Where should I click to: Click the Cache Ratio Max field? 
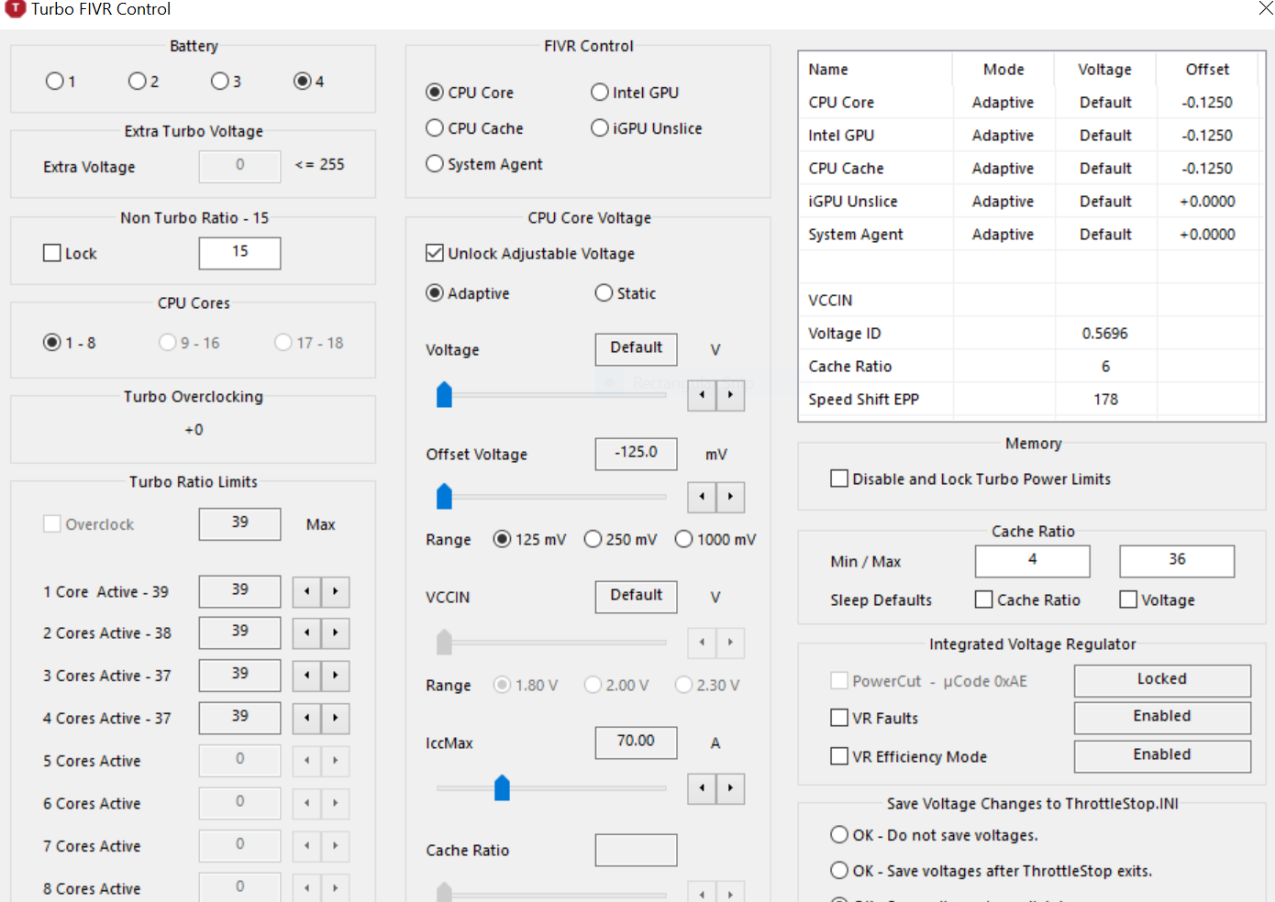tap(1177, 561)
